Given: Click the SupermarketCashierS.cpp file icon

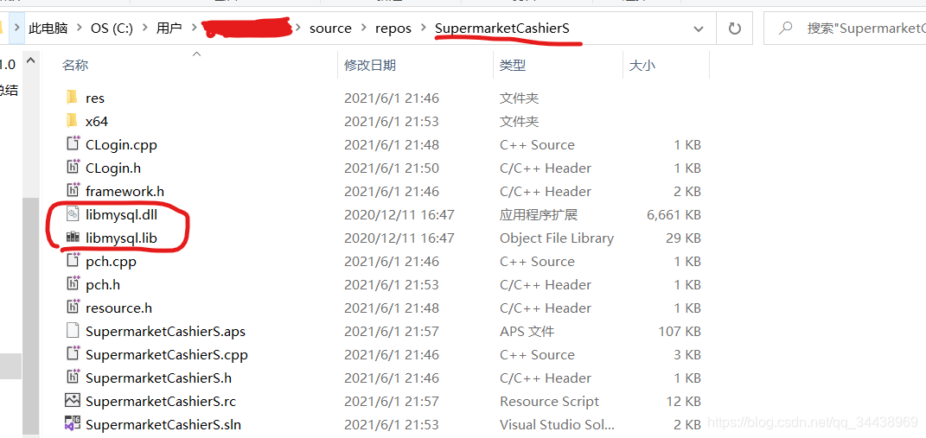Looking at the screenshot, I should (72, 354).
